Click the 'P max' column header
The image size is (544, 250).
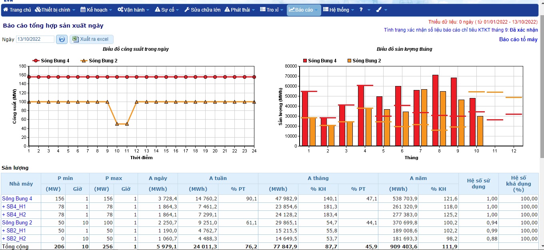coord(114,178)
